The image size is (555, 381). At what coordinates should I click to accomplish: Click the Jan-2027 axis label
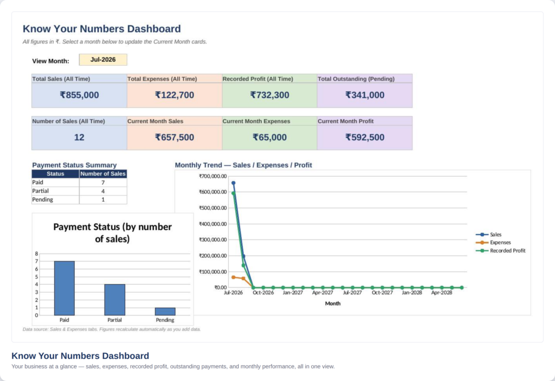click(293, 293)
